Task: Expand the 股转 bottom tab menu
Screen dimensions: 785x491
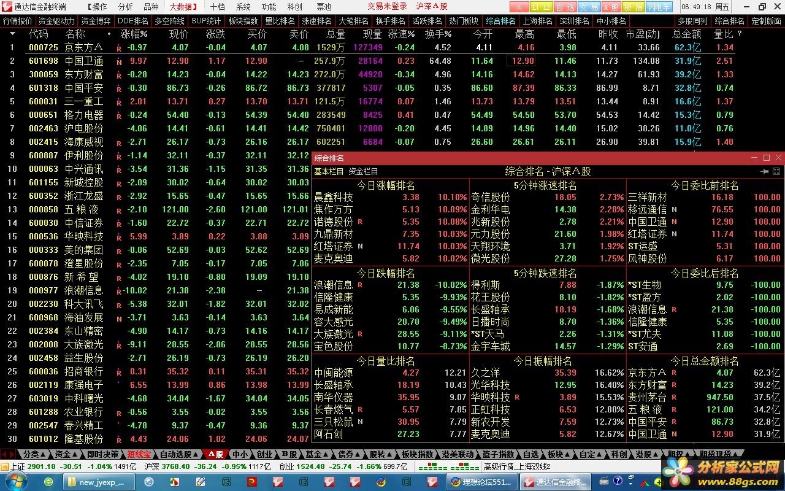Action: click(381, 454)
